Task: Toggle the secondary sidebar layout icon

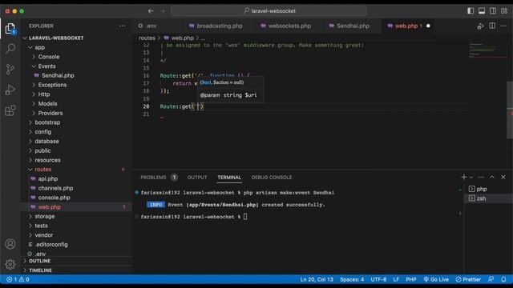Action: pyautogui.click(x=493, y=10)
